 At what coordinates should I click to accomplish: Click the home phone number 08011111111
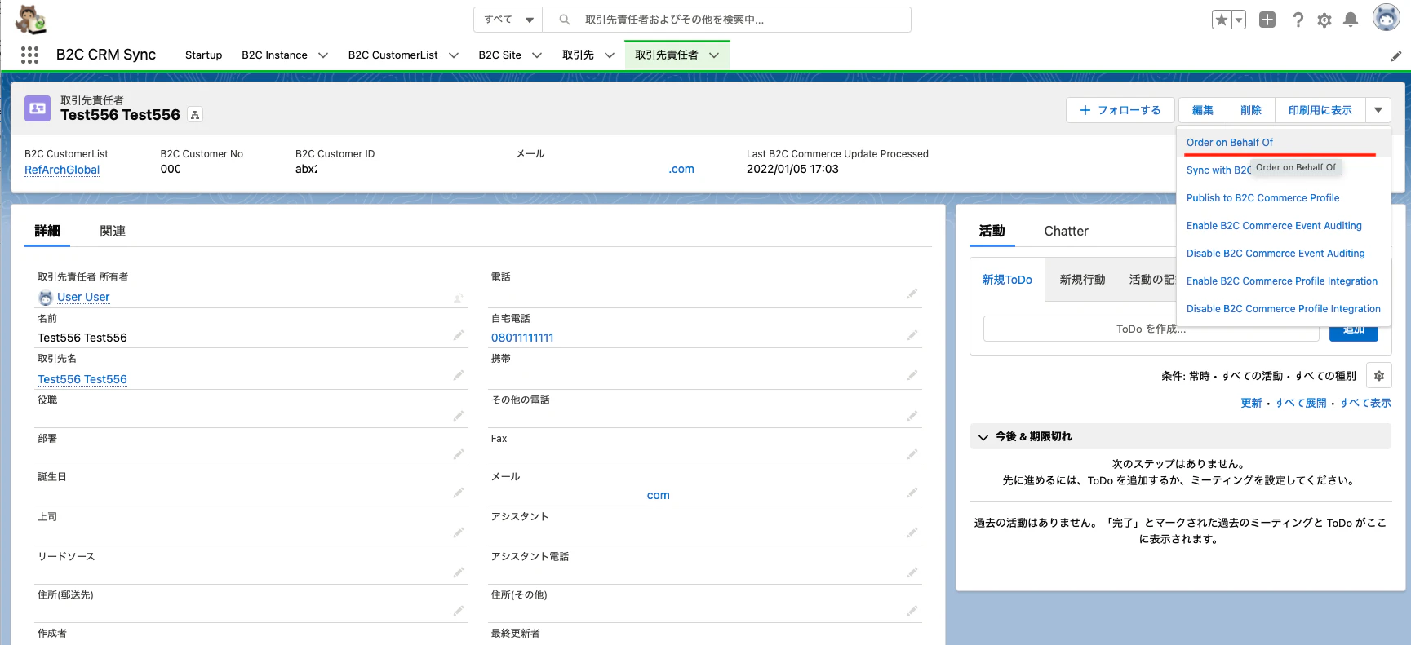click(x=522, y=338)
